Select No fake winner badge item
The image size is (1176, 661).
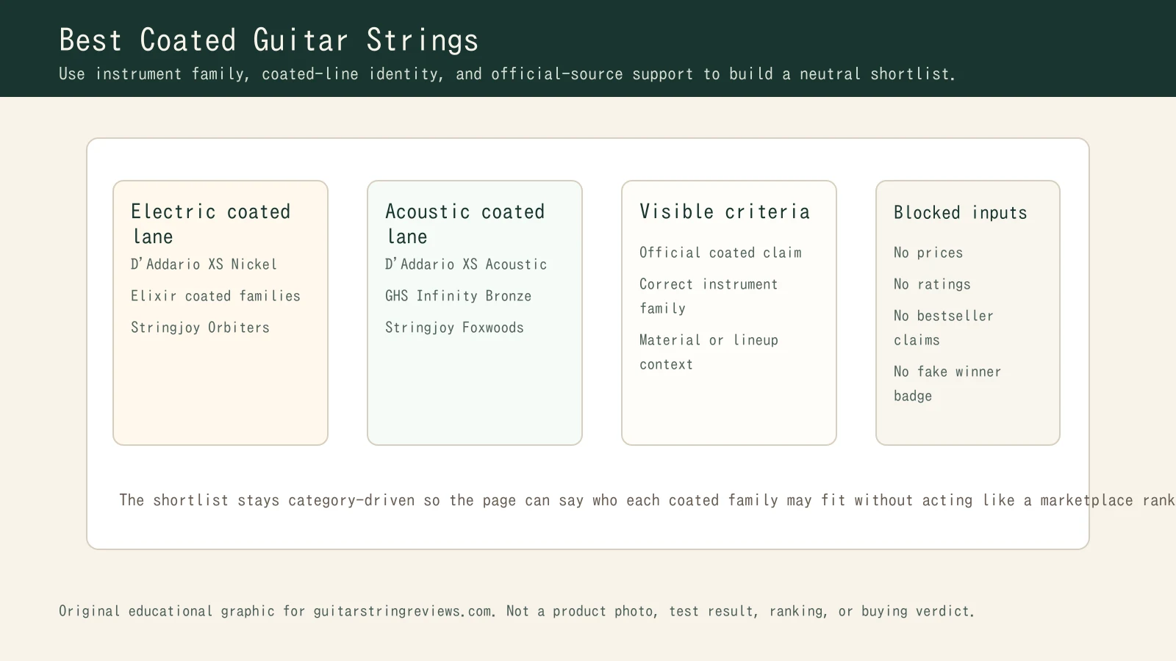[x=947, y=383]
